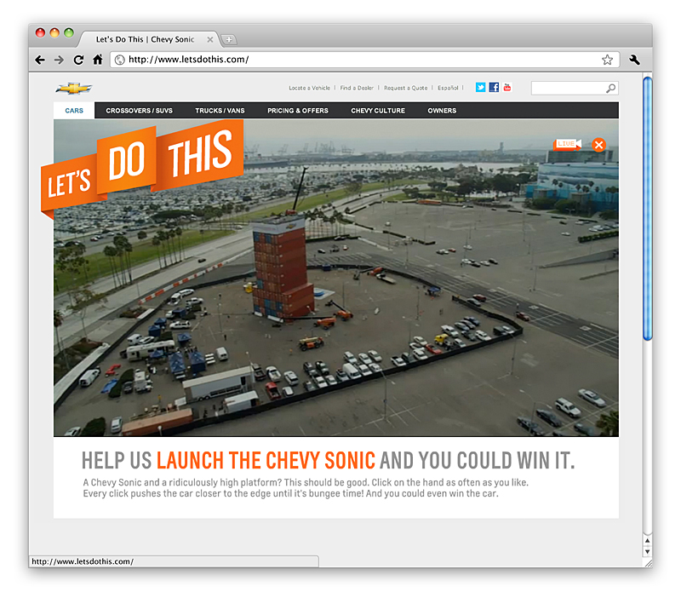Click the headline text 'LAUNCH THE CHEVY SONIC'
This screenshot has height=598, width=681.
(x=266, y=461)
